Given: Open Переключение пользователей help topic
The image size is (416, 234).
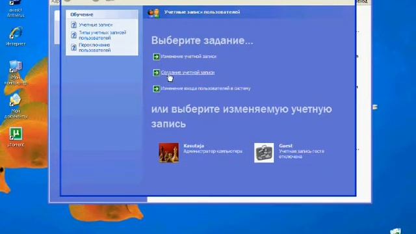Looking at the screenshot, I should pos(94,47).
